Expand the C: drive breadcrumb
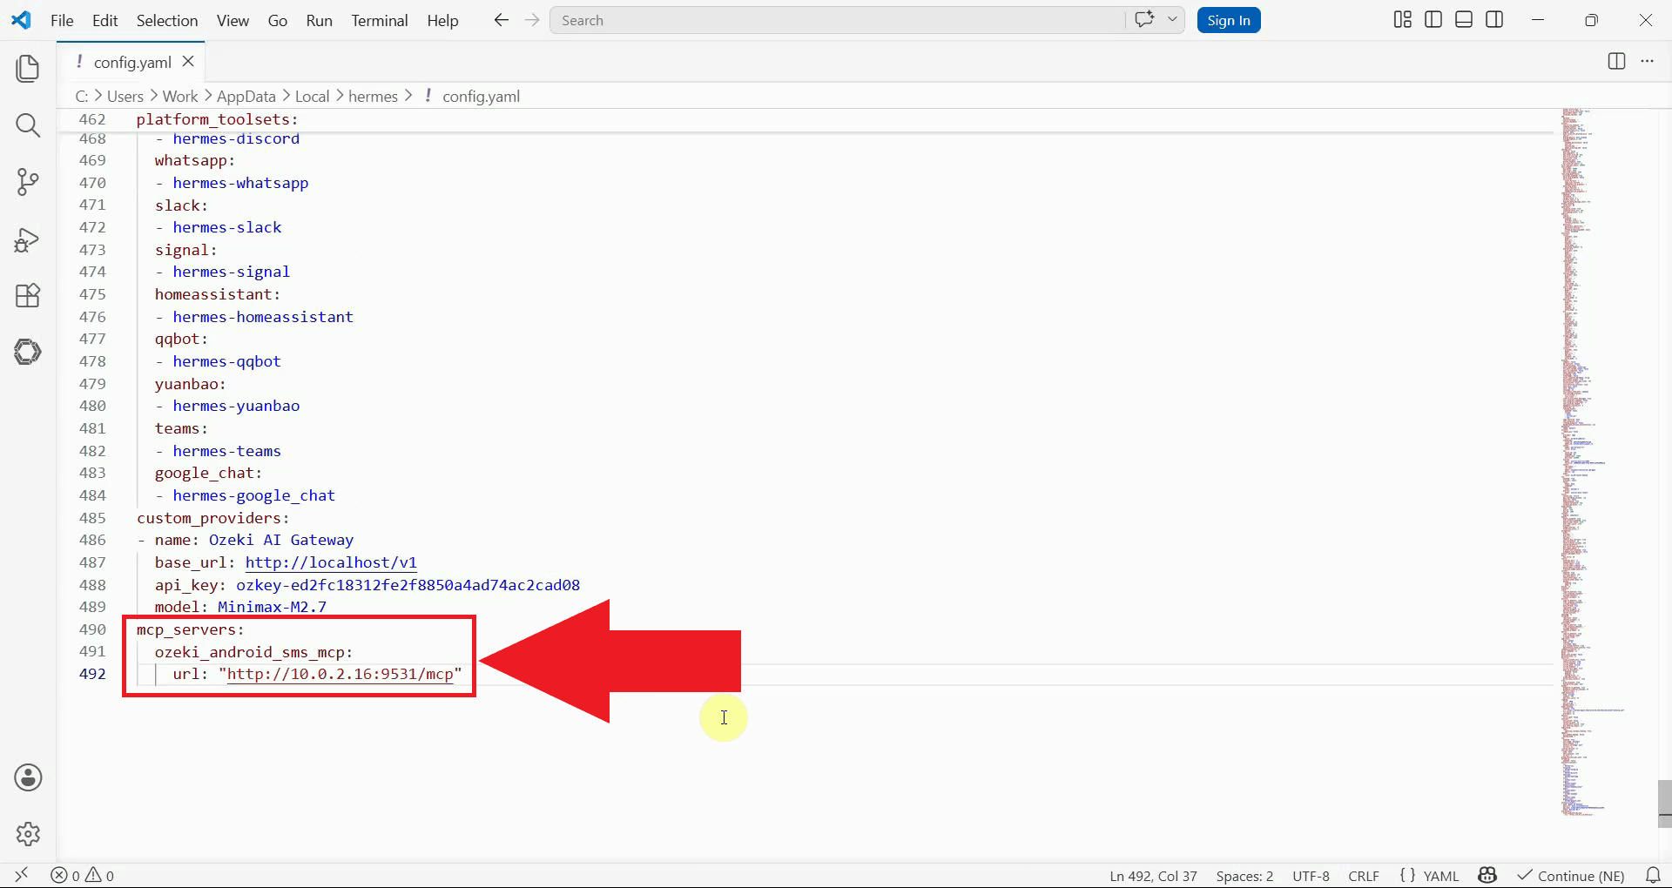This screenshot has height=888, width=1672. (x=82, y=97)
